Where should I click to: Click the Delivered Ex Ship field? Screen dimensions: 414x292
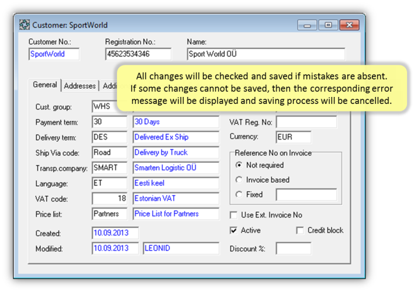tap(176, 137)
